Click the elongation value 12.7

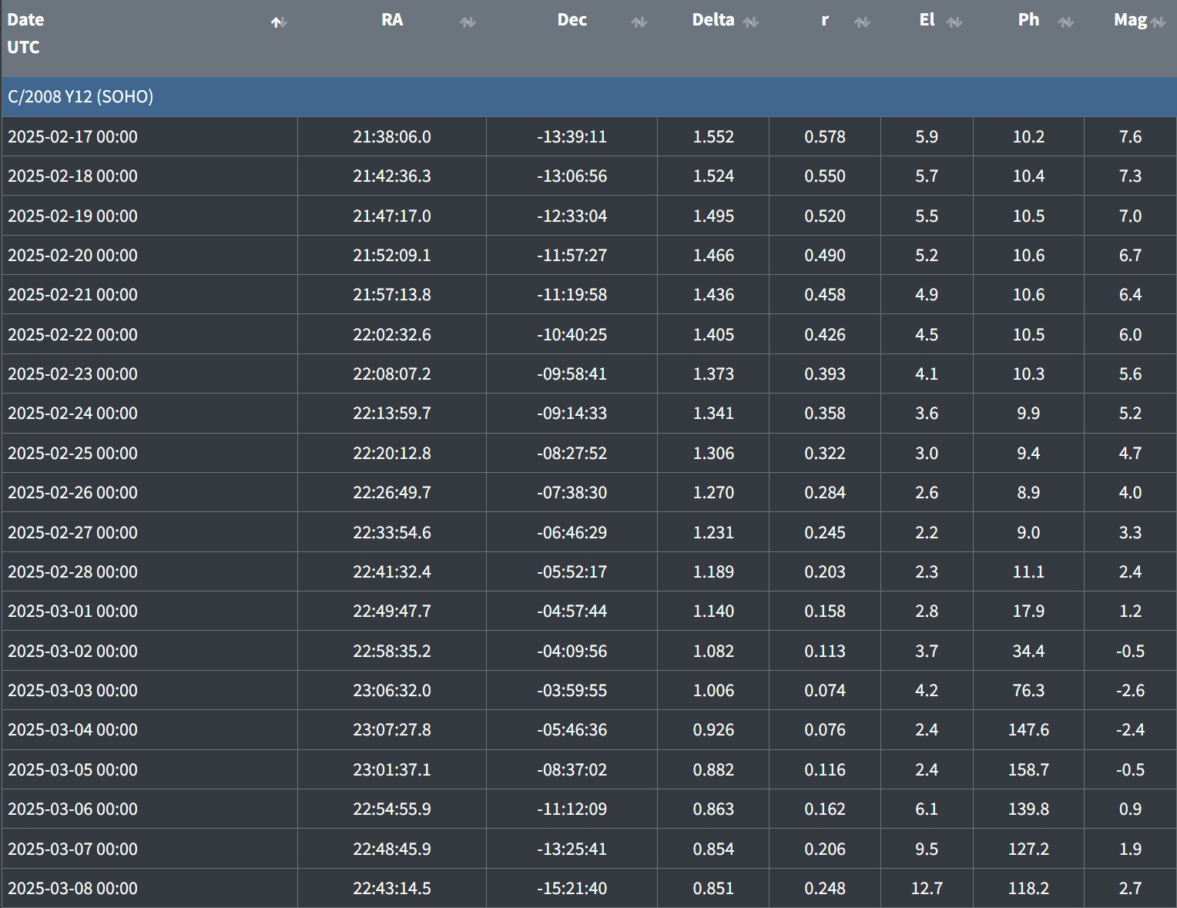927,888
